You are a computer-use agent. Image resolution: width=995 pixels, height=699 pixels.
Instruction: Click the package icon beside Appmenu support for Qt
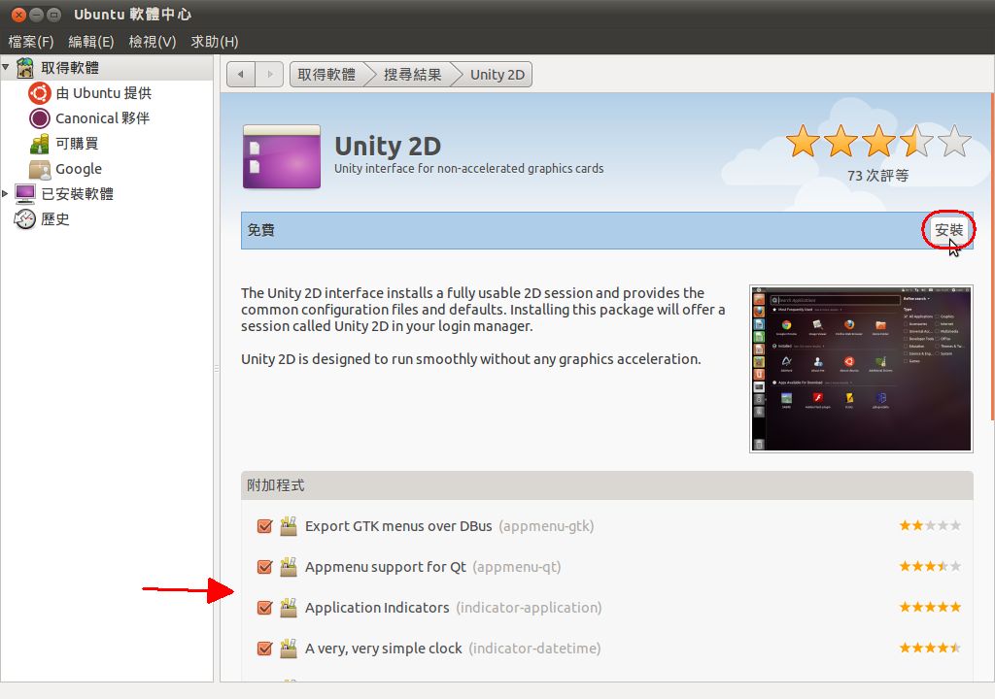(x=289, y=566)
